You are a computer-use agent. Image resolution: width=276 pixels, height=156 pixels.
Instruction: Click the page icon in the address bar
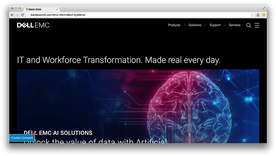(x=28, y=15)
